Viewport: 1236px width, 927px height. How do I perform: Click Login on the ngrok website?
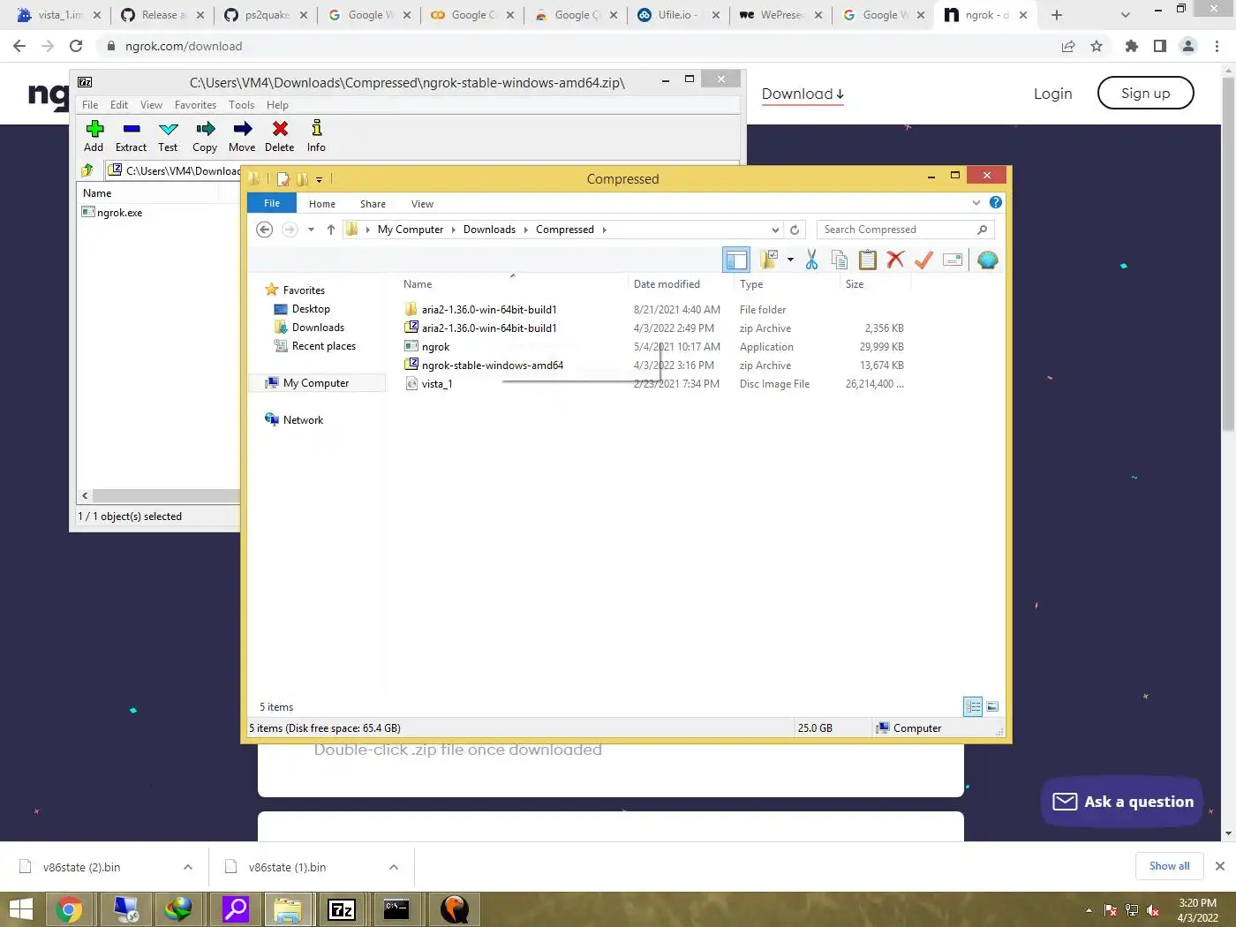pos(1052,94)
